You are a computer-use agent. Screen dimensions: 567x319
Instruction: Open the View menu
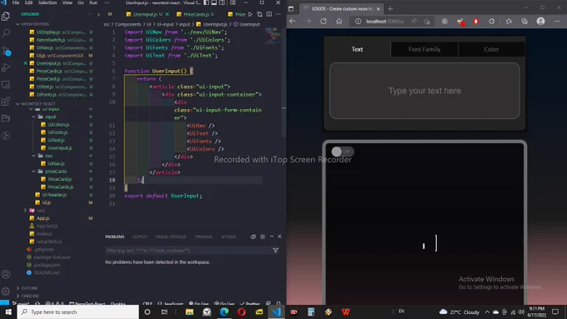(x=68, y=2)
